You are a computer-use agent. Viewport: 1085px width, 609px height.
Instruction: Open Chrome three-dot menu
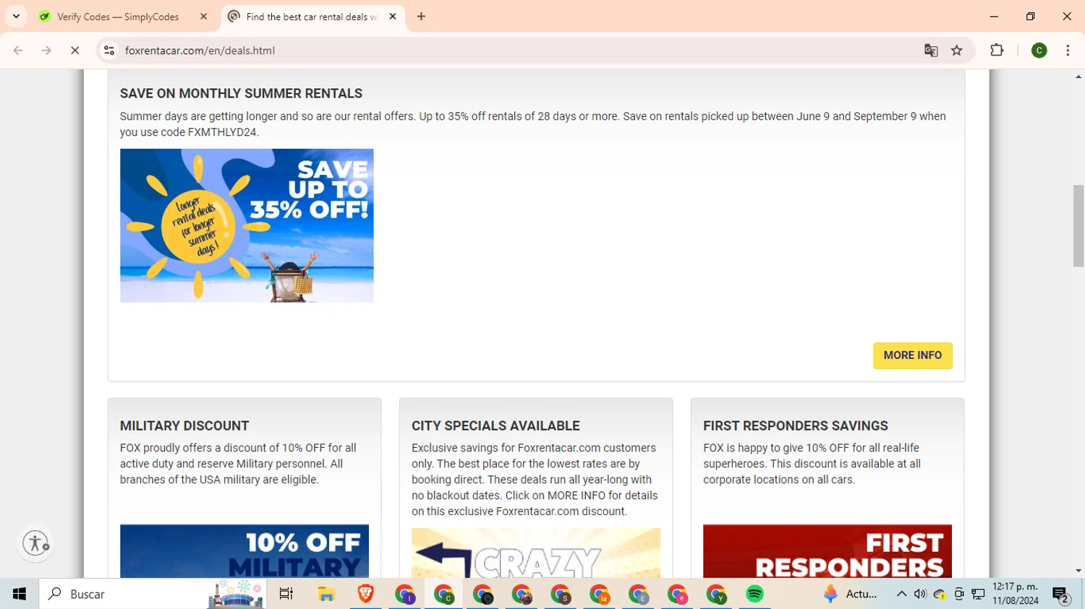point(1068,51)
